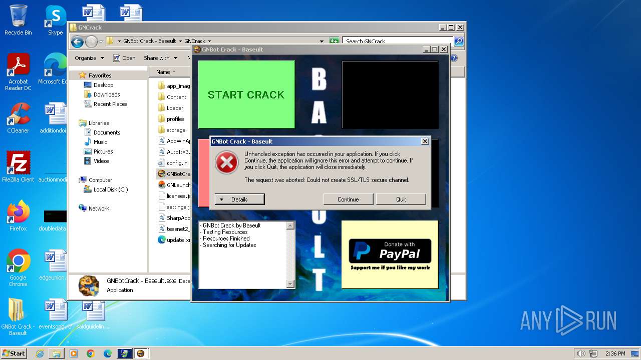Screen dimensions: 641x360
Task: Select 'GNBot Crack by Baseult' log line
Action: (231, 225)
